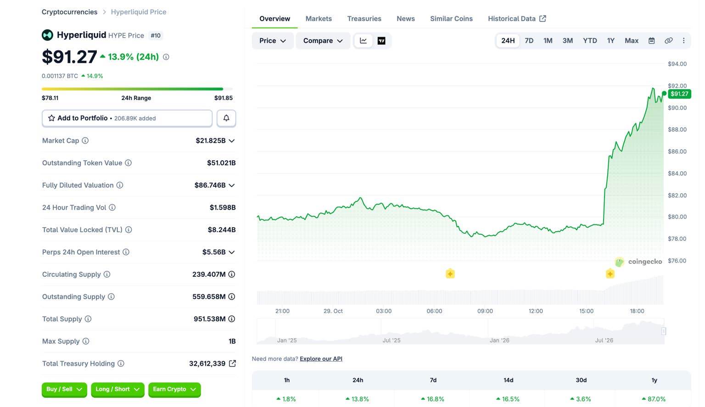This screenshot has width=705, height=407.
Task: Click info icon beside Outstanding Token Value
Action: [129, 163]
